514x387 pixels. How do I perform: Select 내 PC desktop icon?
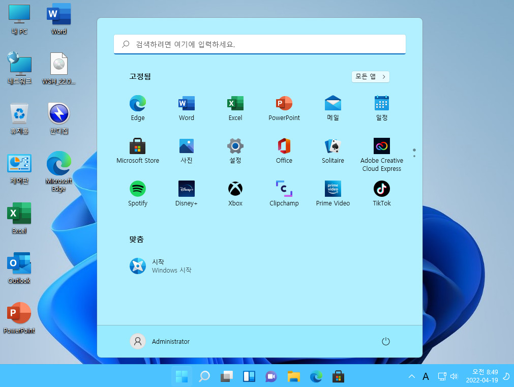19,19
